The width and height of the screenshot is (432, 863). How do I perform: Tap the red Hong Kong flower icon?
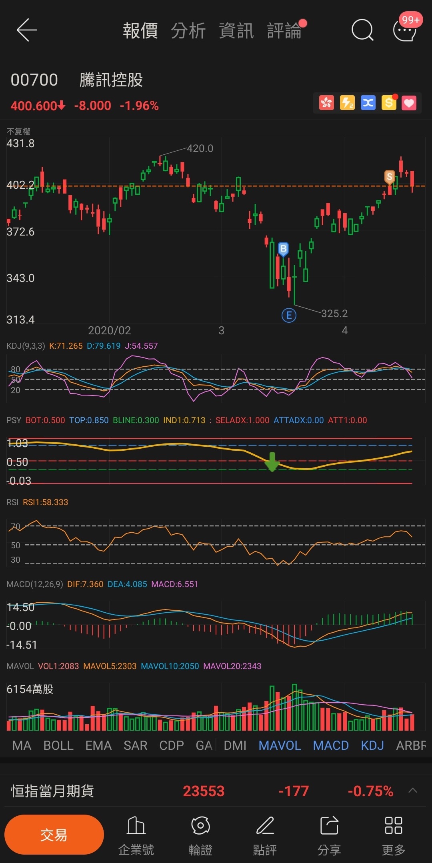(x=326, y=103)
